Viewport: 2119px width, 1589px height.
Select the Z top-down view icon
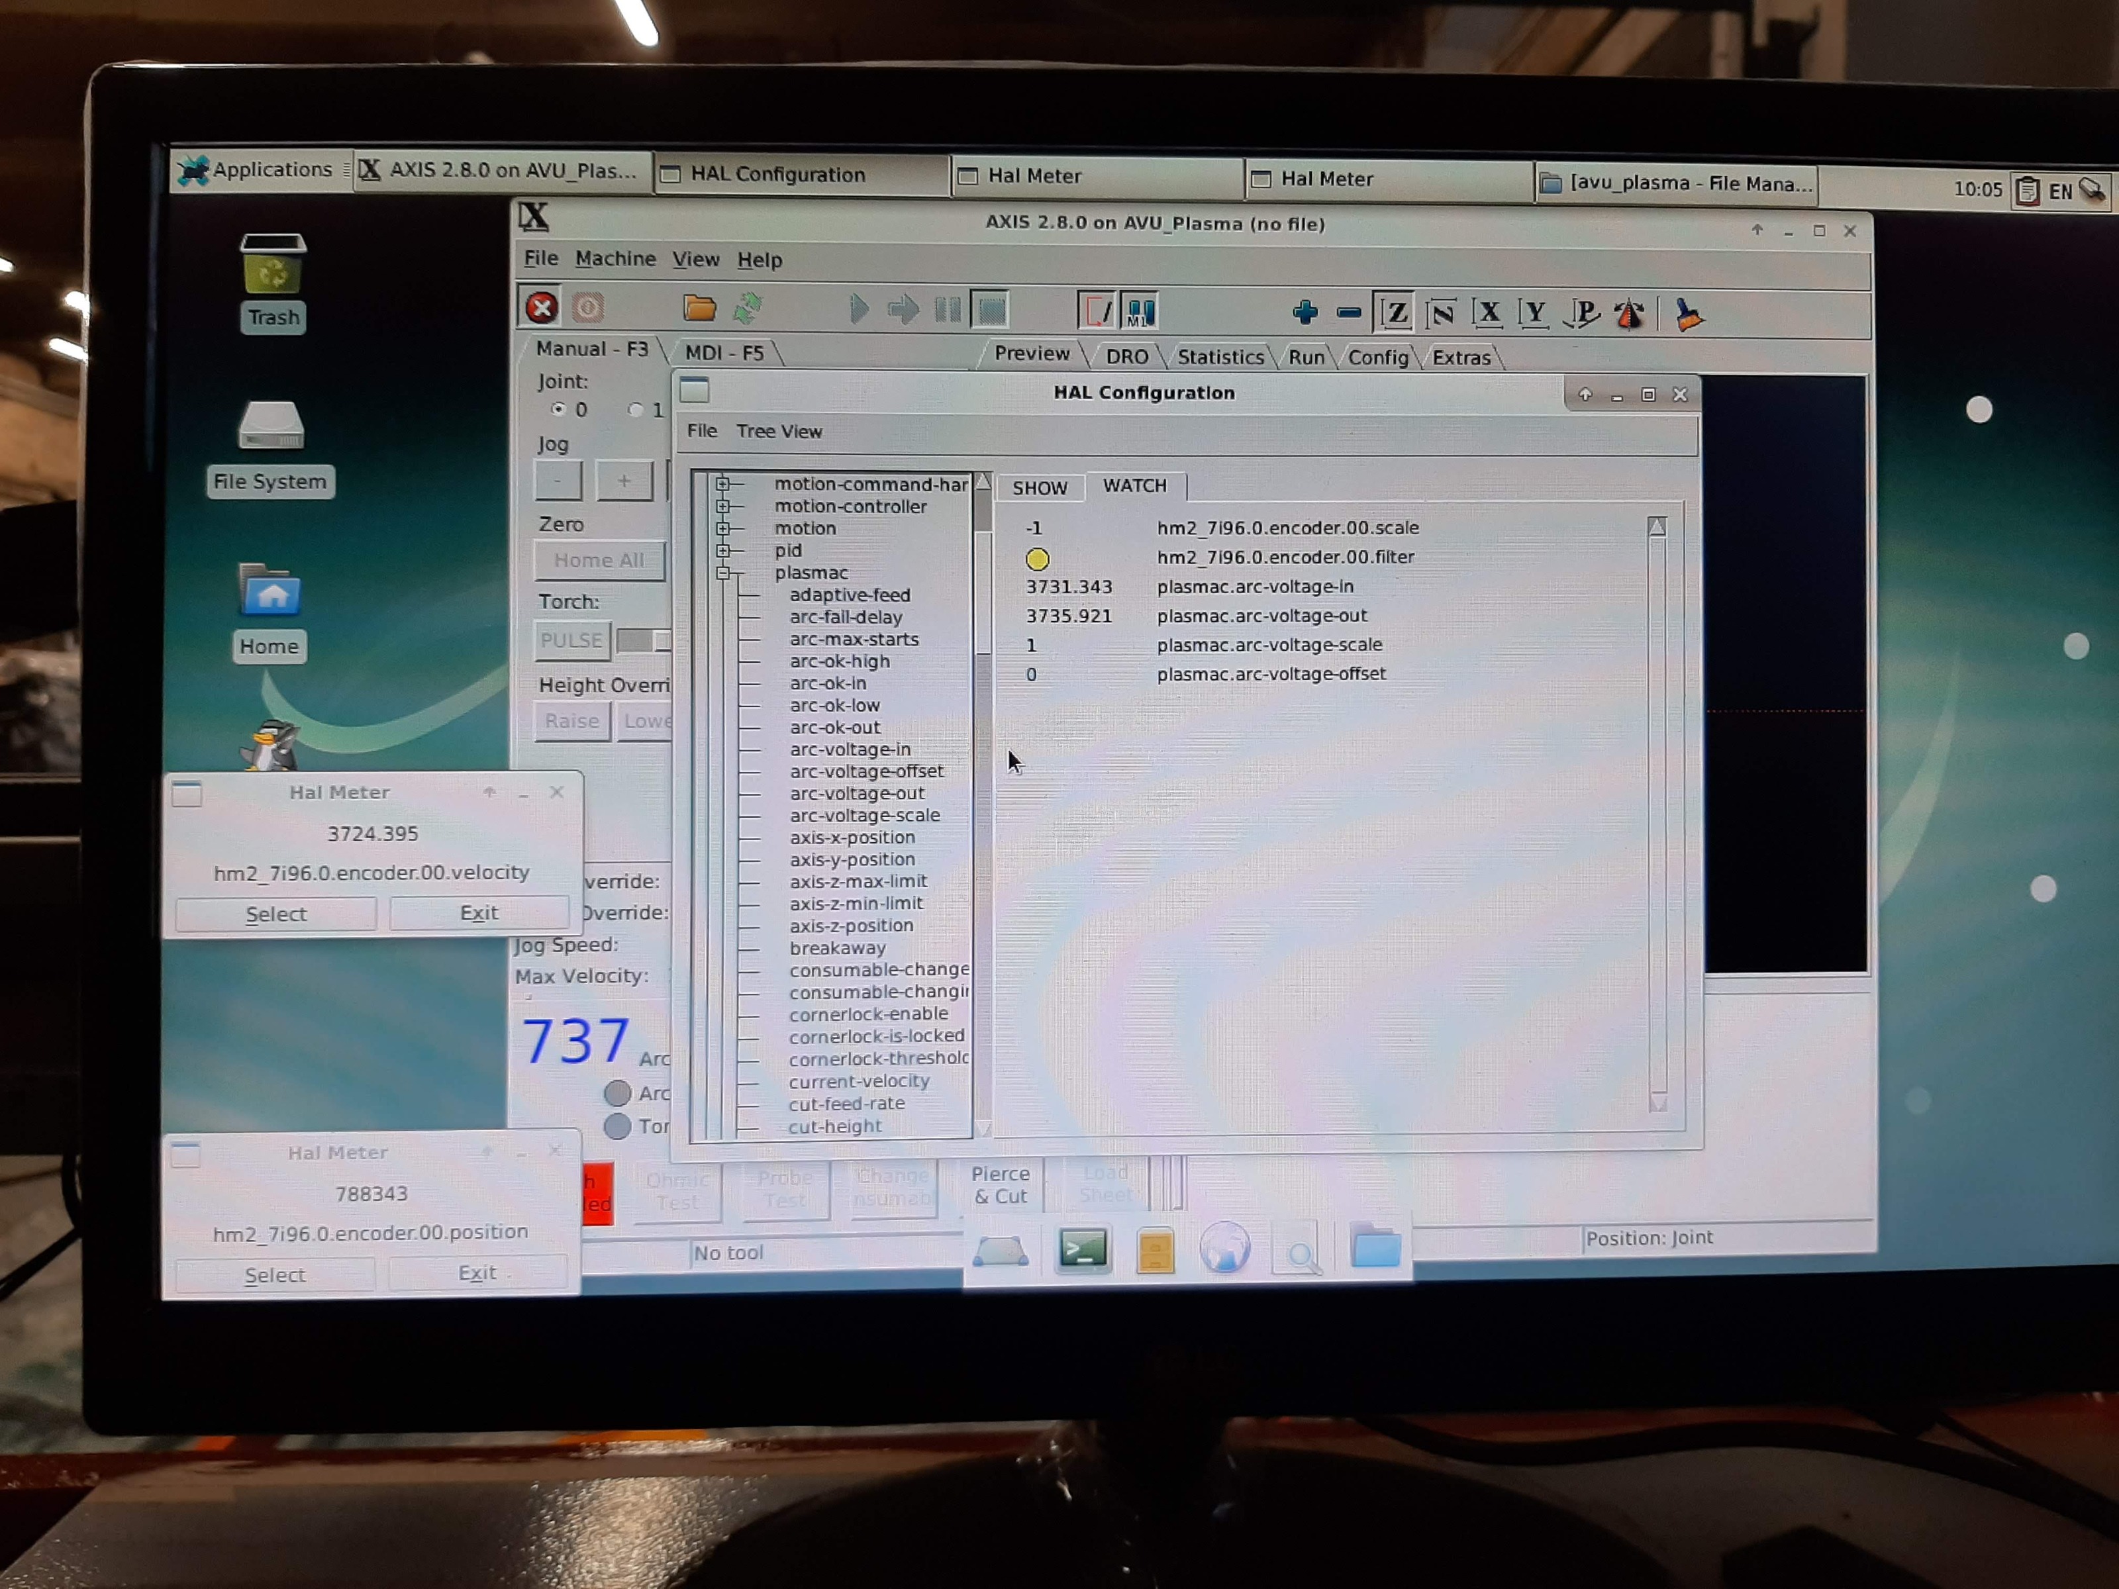tap(1395, 313)
